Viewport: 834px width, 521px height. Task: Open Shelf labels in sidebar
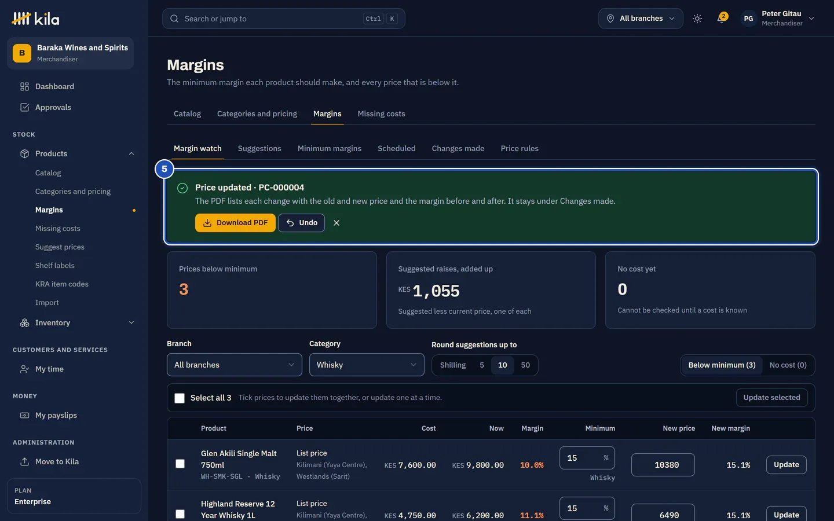[x=55, y=266]
